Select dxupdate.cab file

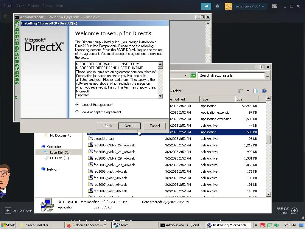point(103,139)
